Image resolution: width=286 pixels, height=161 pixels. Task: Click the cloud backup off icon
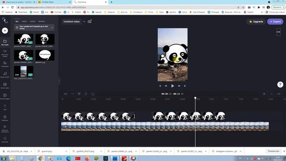(x=89, y=21)
